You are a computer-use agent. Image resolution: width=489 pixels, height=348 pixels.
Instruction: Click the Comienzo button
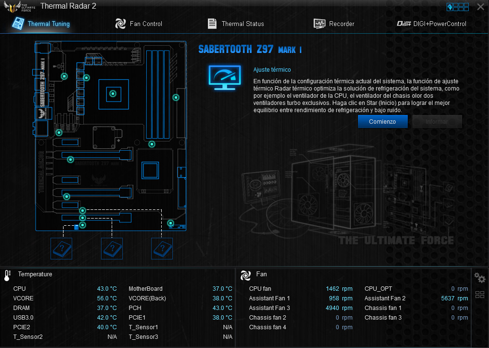pyautogui.click(x=382, y=122)
